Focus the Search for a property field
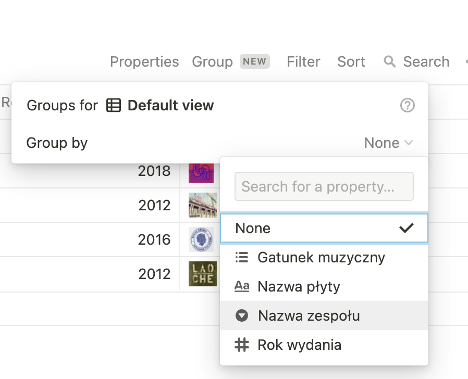 pyautogui.click(x=324, y=186)
